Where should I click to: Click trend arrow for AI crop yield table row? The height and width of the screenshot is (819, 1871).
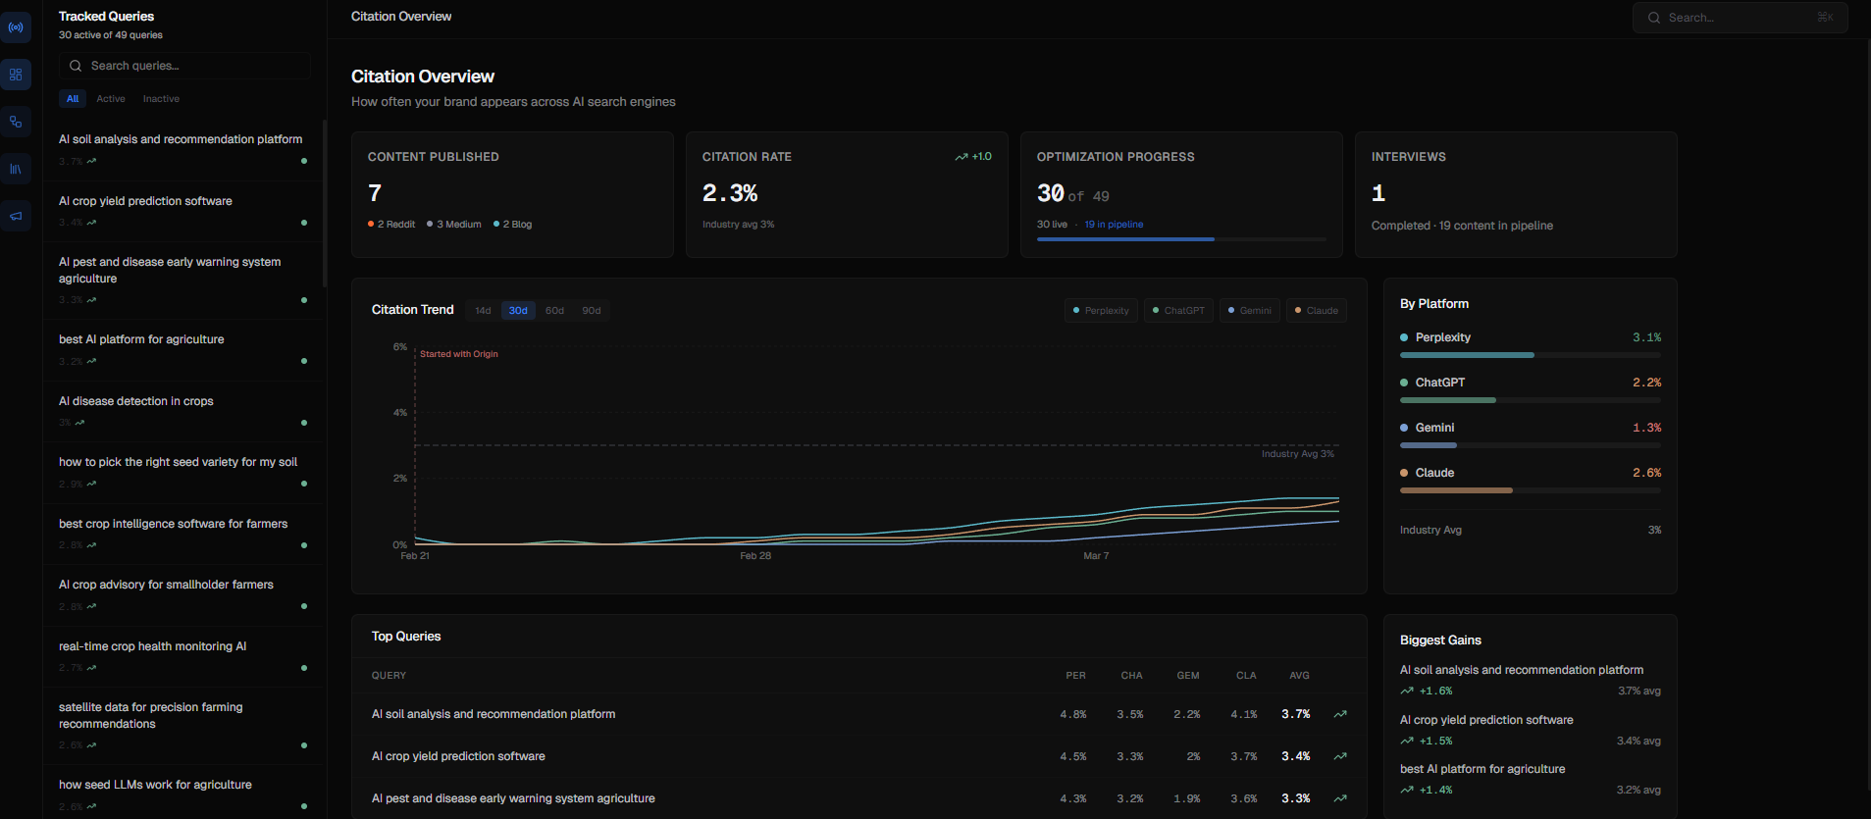click(x=1340, y=756)
